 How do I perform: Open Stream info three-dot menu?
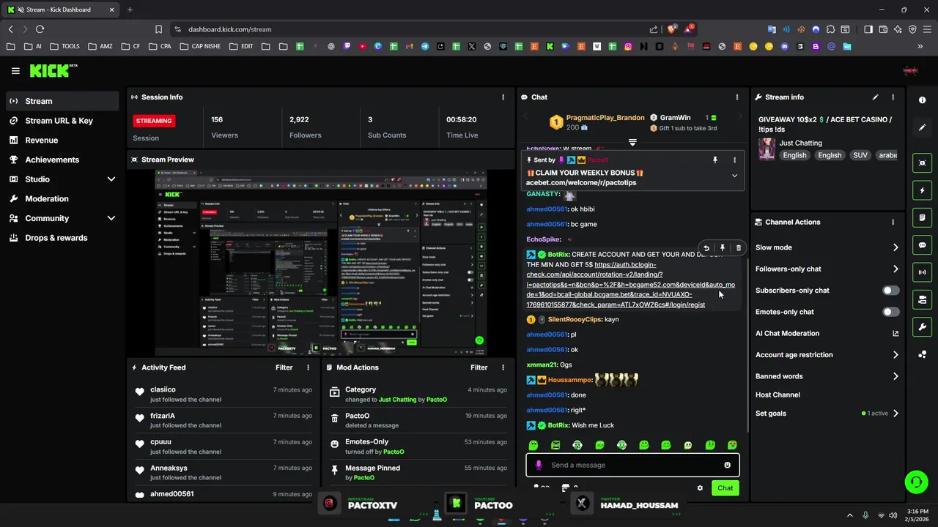point(893,97)
